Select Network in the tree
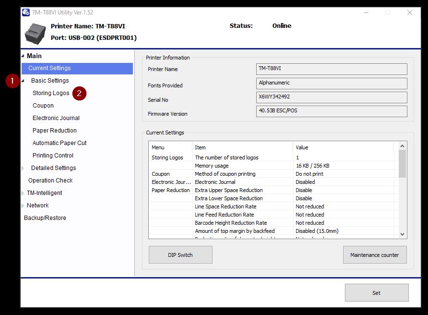Image resolution: width=428 pixels, height=315 pixels. pos(38,206)
